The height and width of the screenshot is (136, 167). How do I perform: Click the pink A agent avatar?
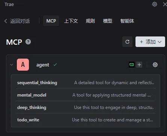(23, 65)
